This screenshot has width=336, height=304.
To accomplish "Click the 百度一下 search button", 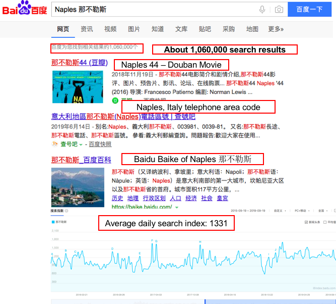I will click(x=309, y=9).
